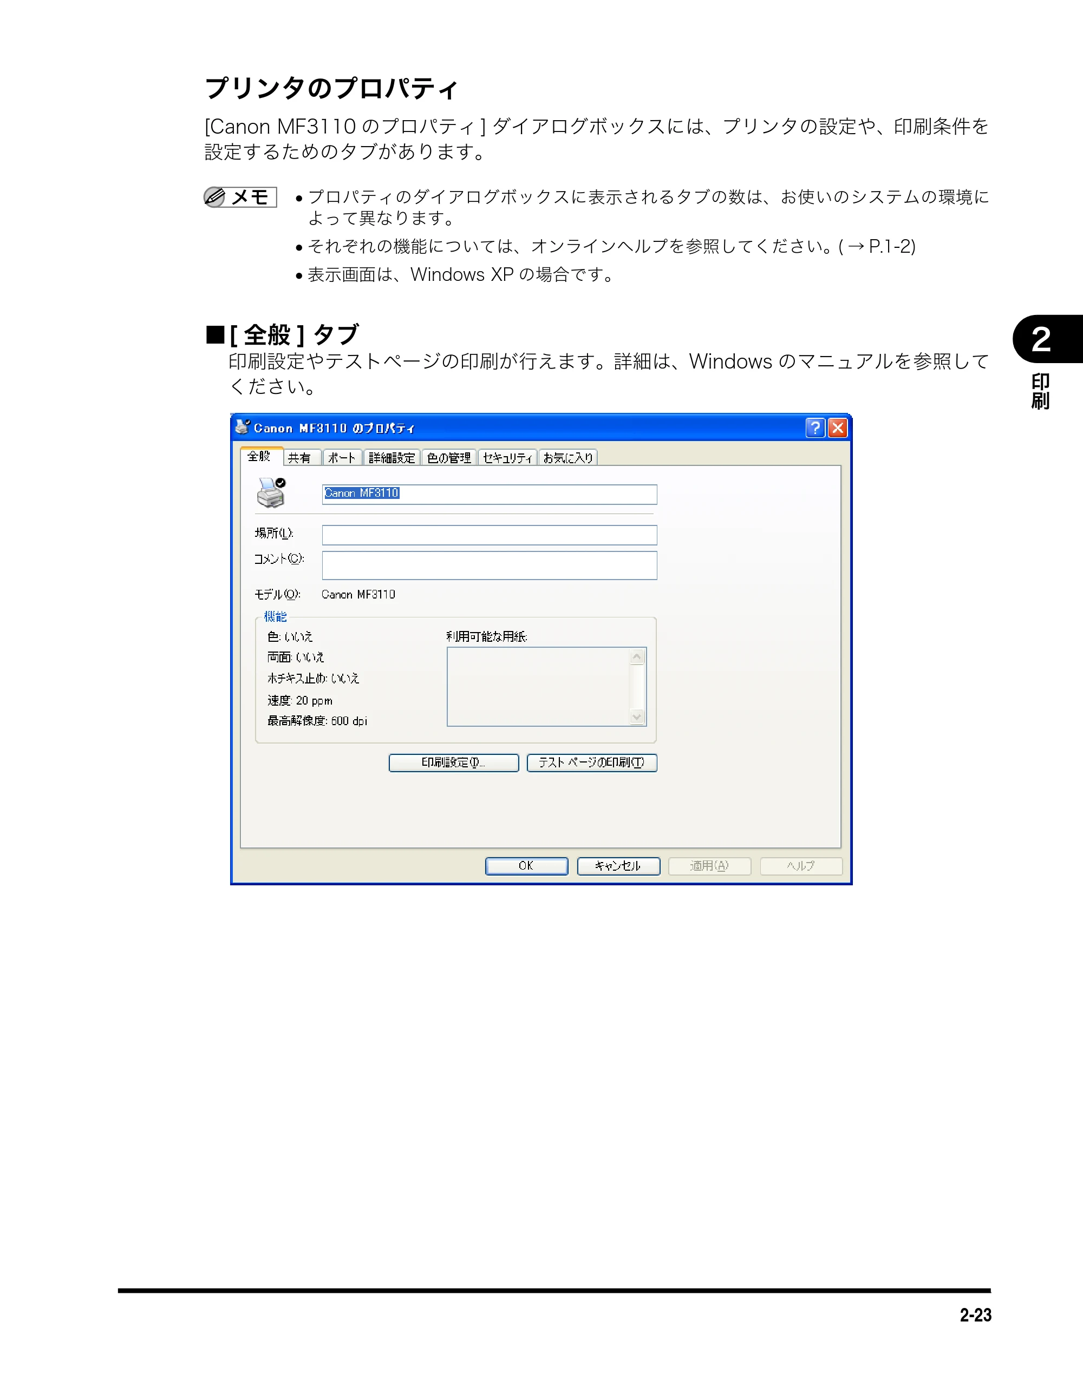Switch to the お気に入り tab
Screen dimensions: 1083x1394
[x=569, y=458]
